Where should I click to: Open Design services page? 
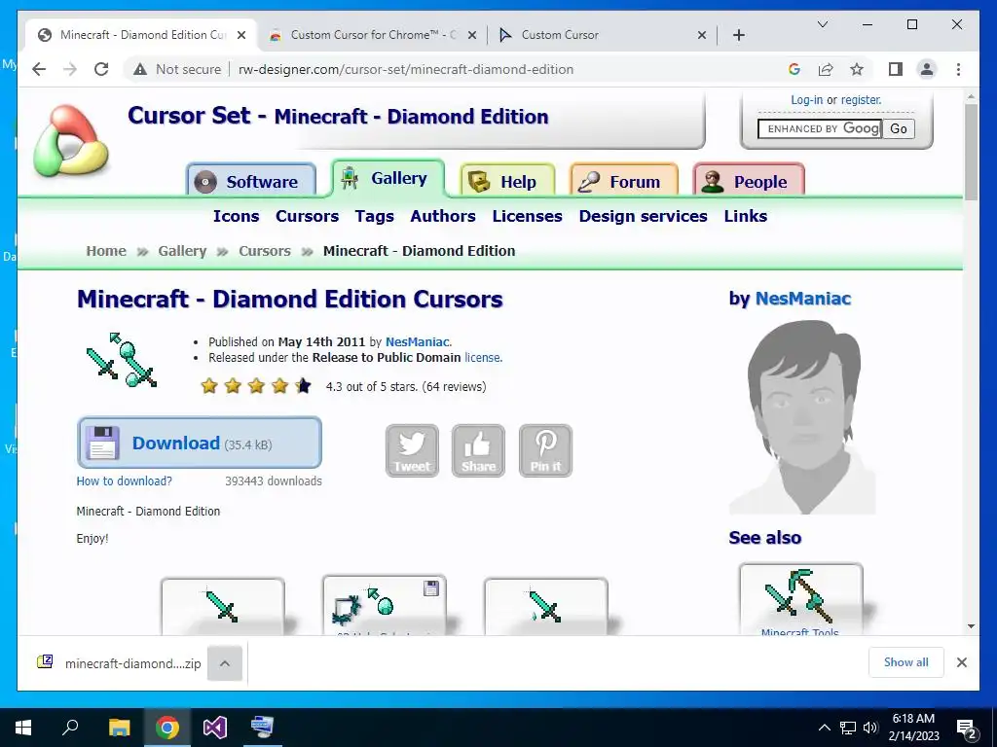(x=643, y=216)
